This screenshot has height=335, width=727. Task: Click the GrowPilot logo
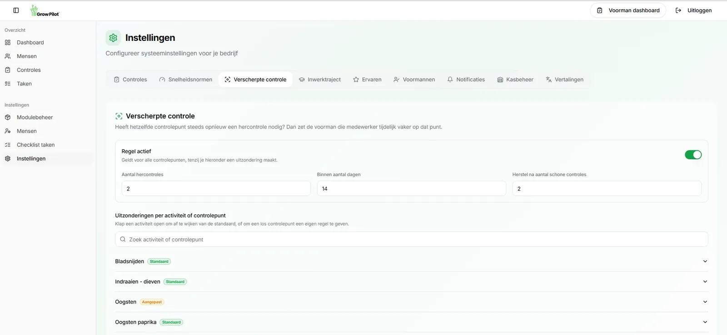click(x=45, y=11)
